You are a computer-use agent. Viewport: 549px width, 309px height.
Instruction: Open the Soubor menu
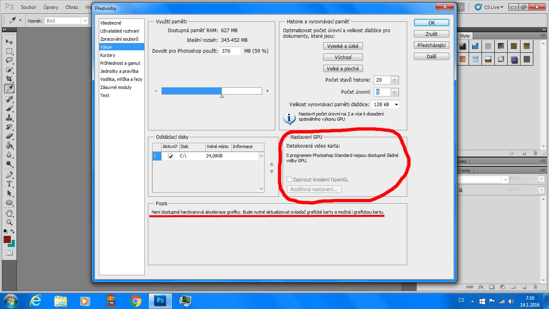pyautogui.click(x=29, y=7)
